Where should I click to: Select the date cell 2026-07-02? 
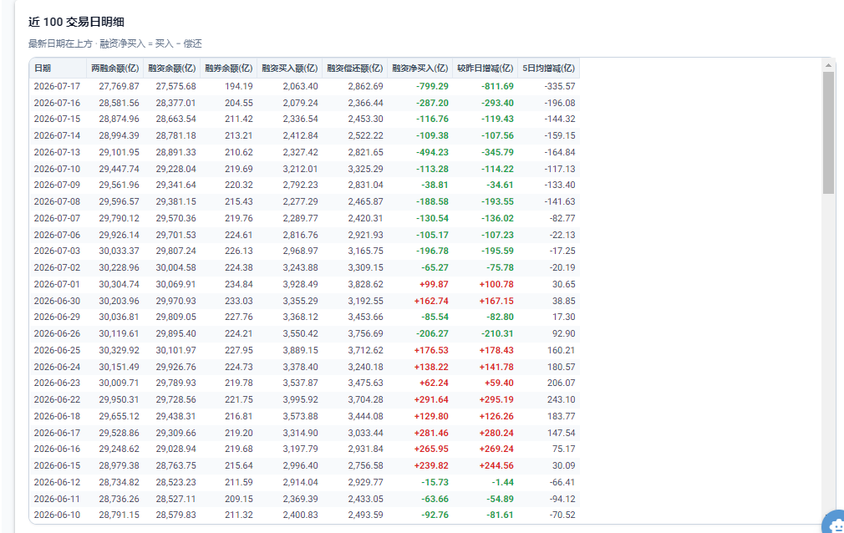tap(57, 267)
